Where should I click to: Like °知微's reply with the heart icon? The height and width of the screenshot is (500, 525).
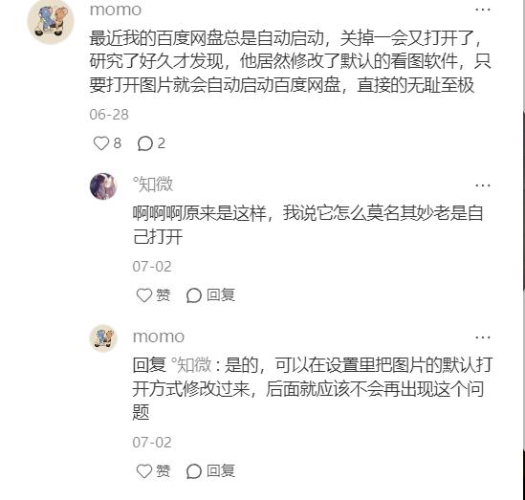pyautogui.click(x=144, y=295)
